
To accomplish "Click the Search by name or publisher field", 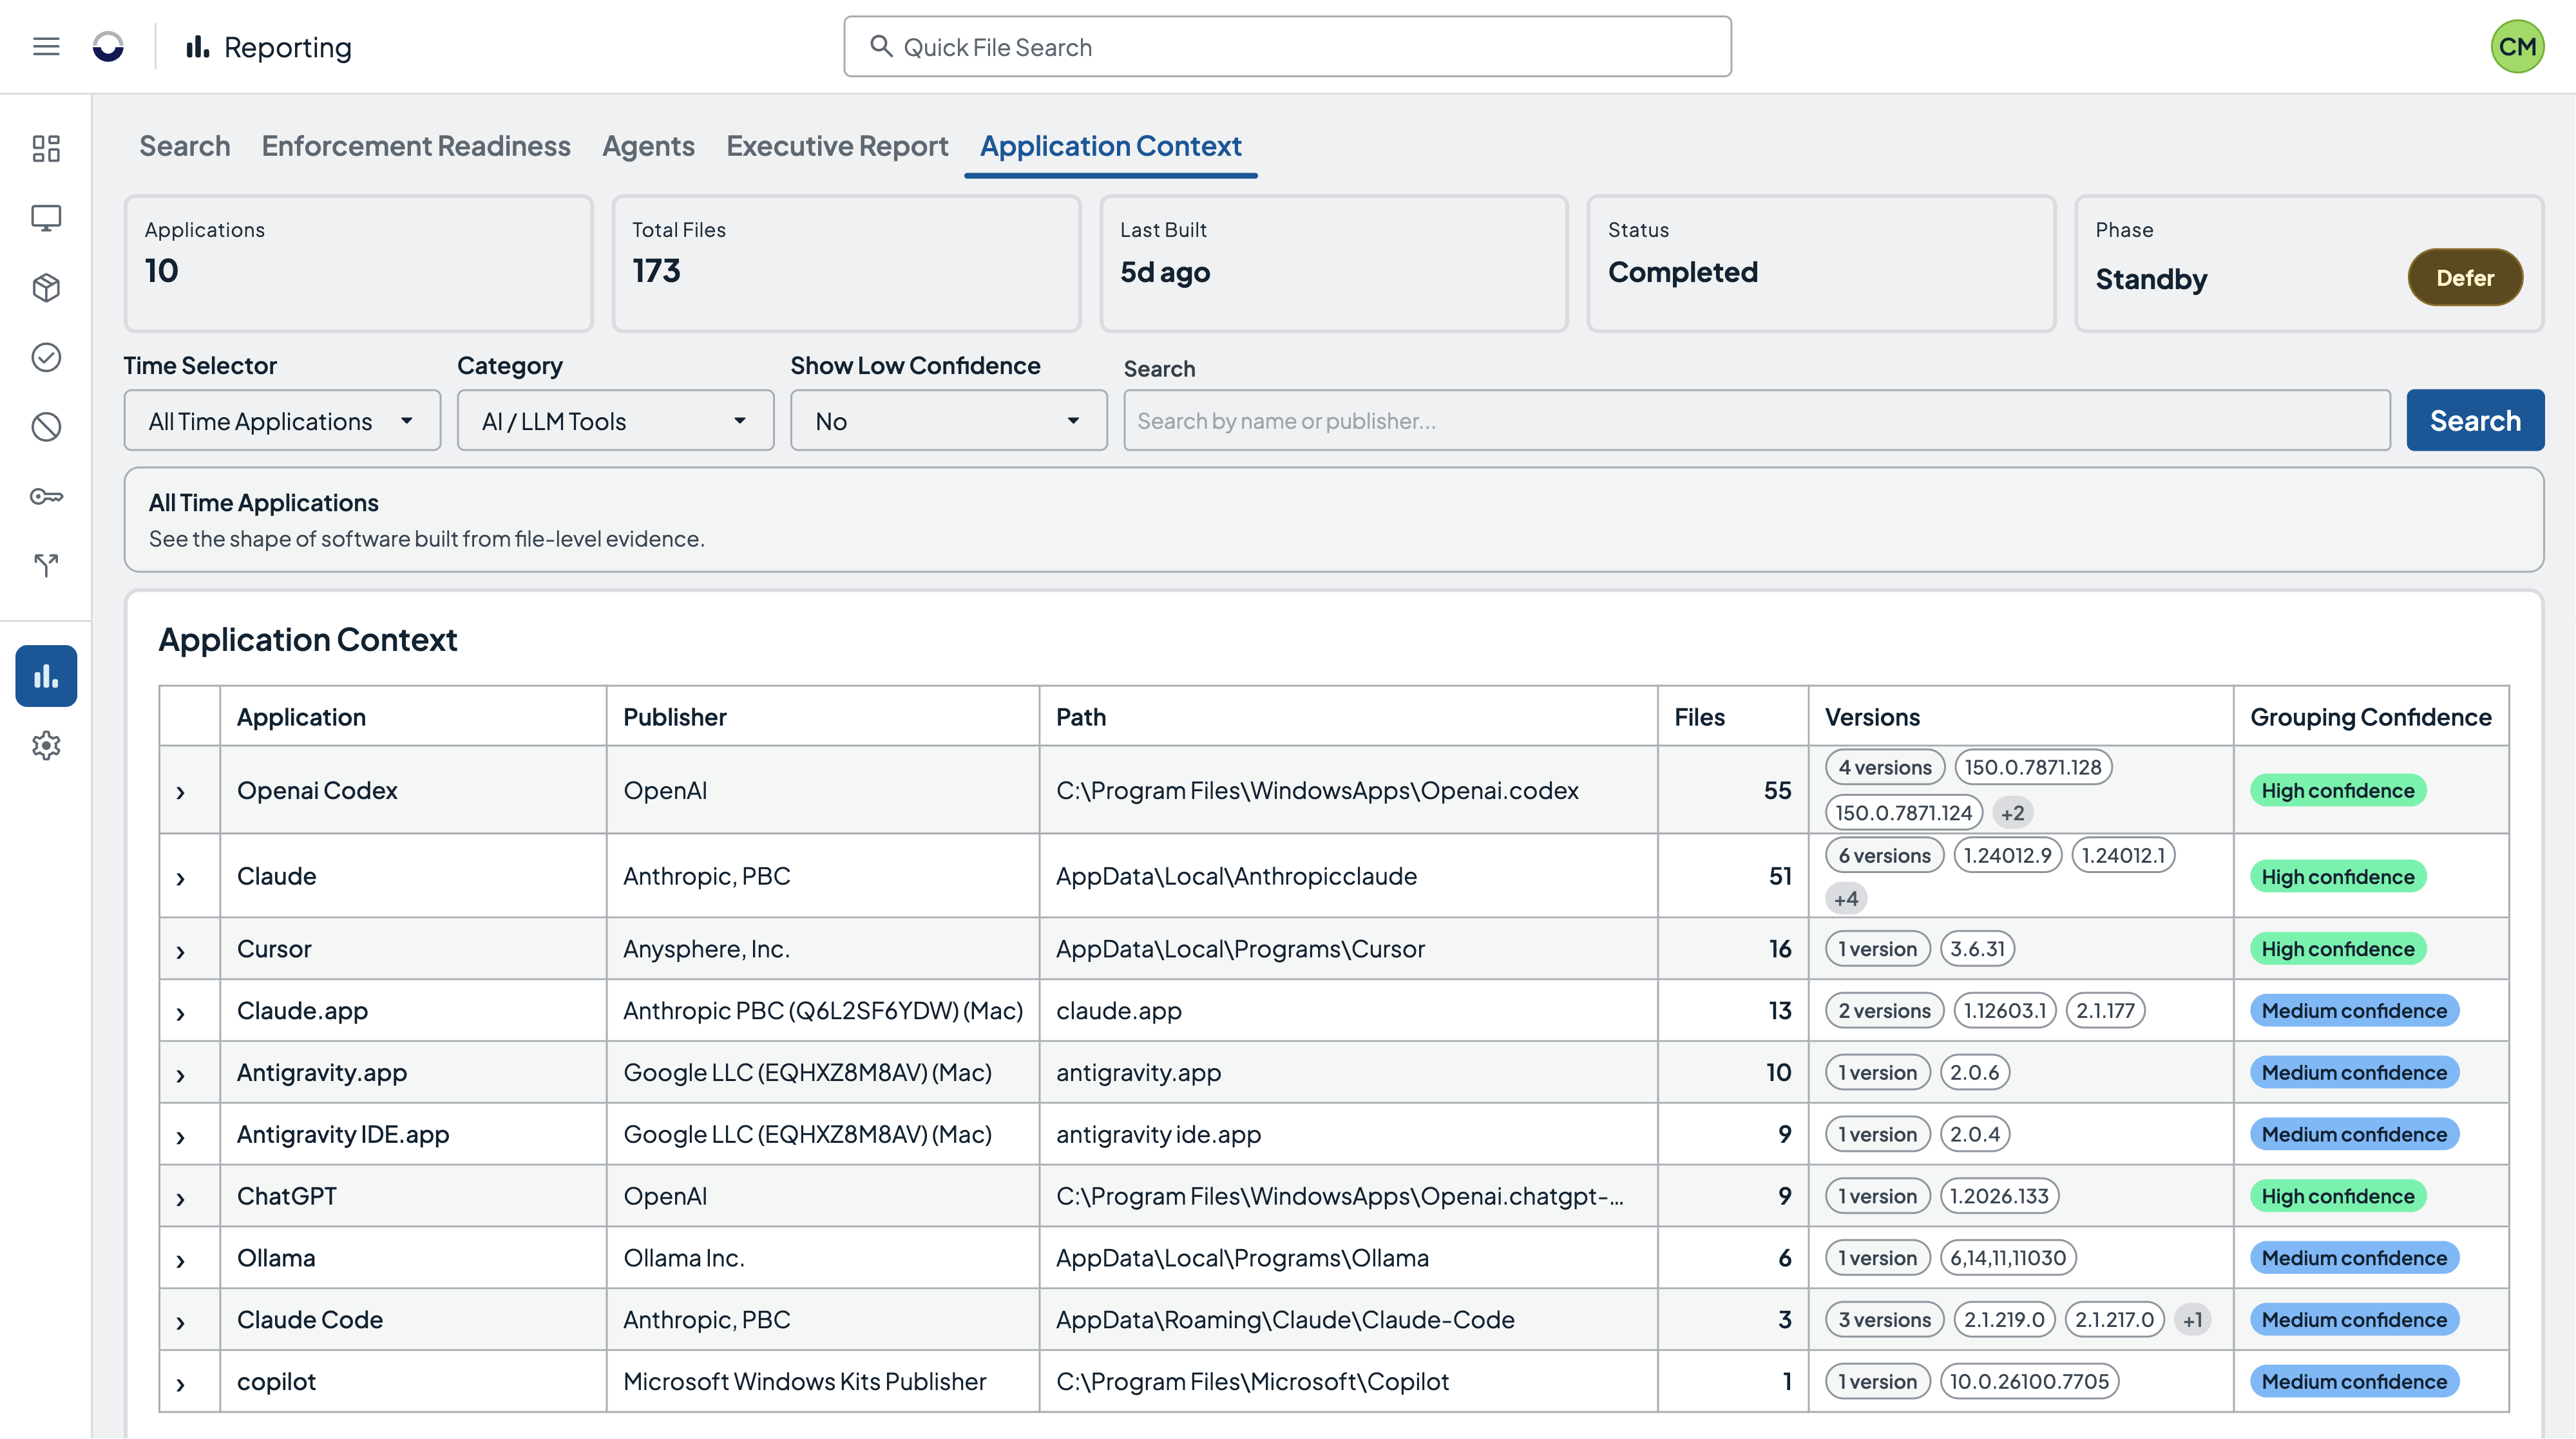I will (x=1757, y=420).
